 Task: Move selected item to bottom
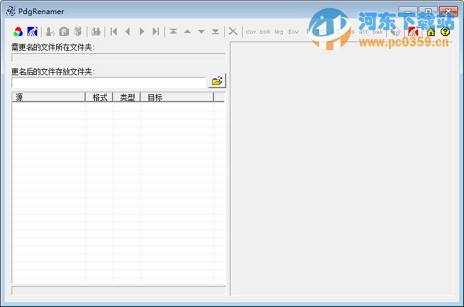coord(215,31)
